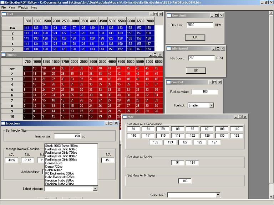This screenshot has width=274, height=205.
Task: Focus the Fuel cut value field
Action: tap(204, 92)
